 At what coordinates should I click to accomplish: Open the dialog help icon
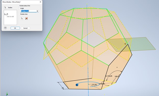(x=5, y=28)
